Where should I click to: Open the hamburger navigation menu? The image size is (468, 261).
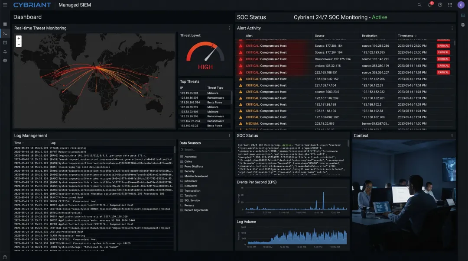click(5, 5)
